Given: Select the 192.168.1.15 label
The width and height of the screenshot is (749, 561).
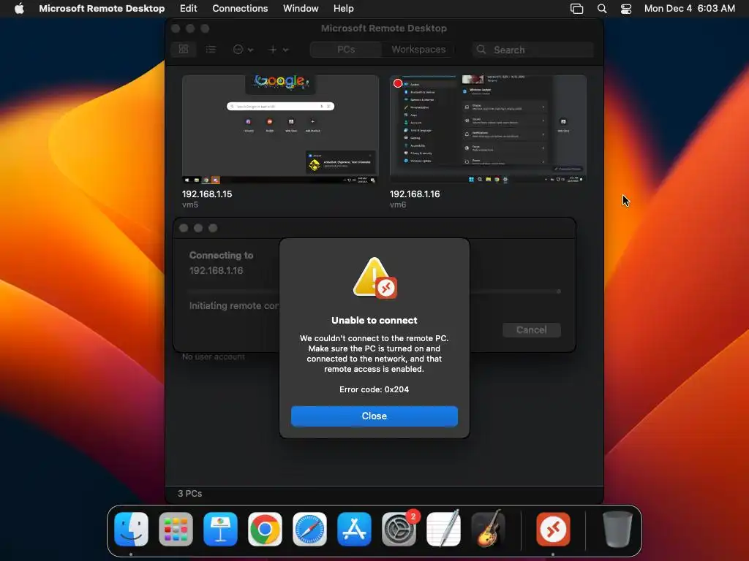Looking at the screenshot, I should [207, 194].
